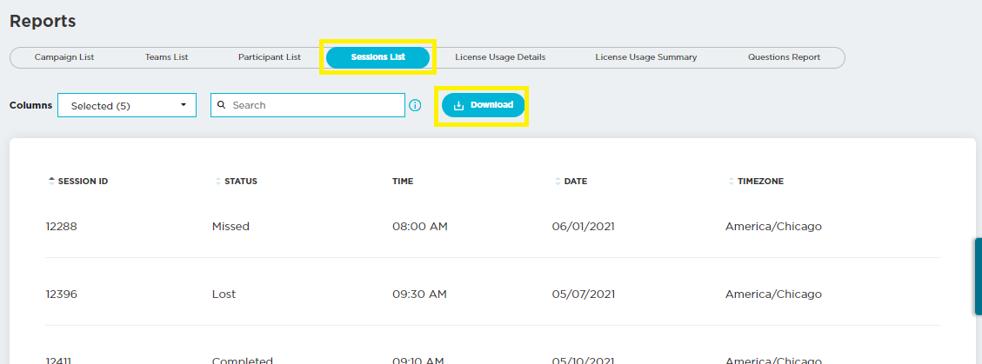Image resolution: width=982 pixels, height=364 pixels.
Task: Open License Usage Details tab
Action: point(500,57)
